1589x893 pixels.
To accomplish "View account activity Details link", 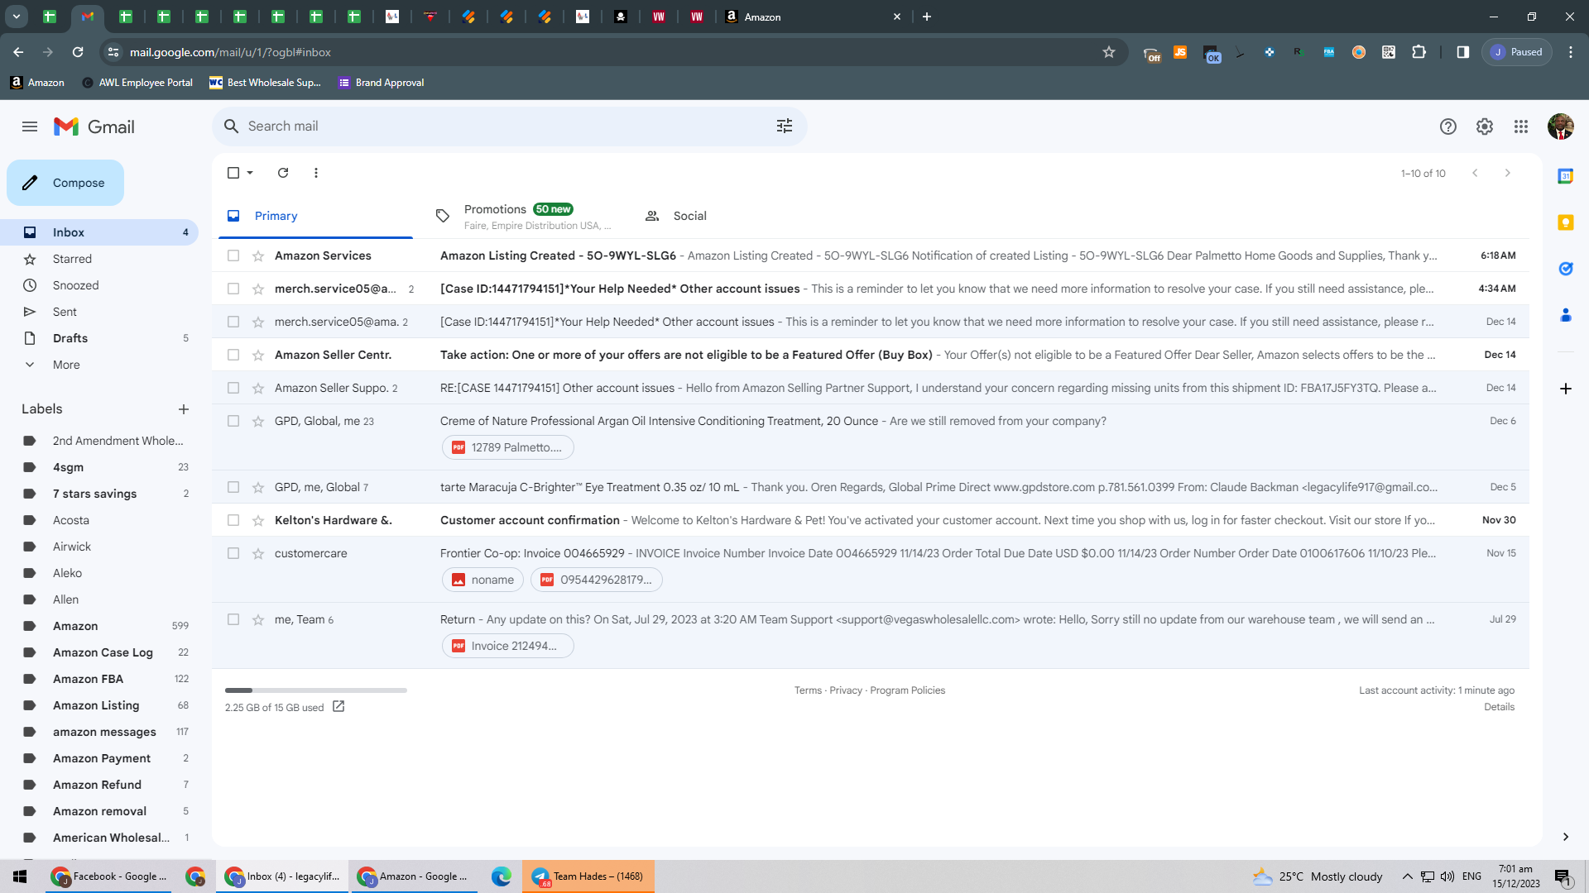I will [1499, 707].
